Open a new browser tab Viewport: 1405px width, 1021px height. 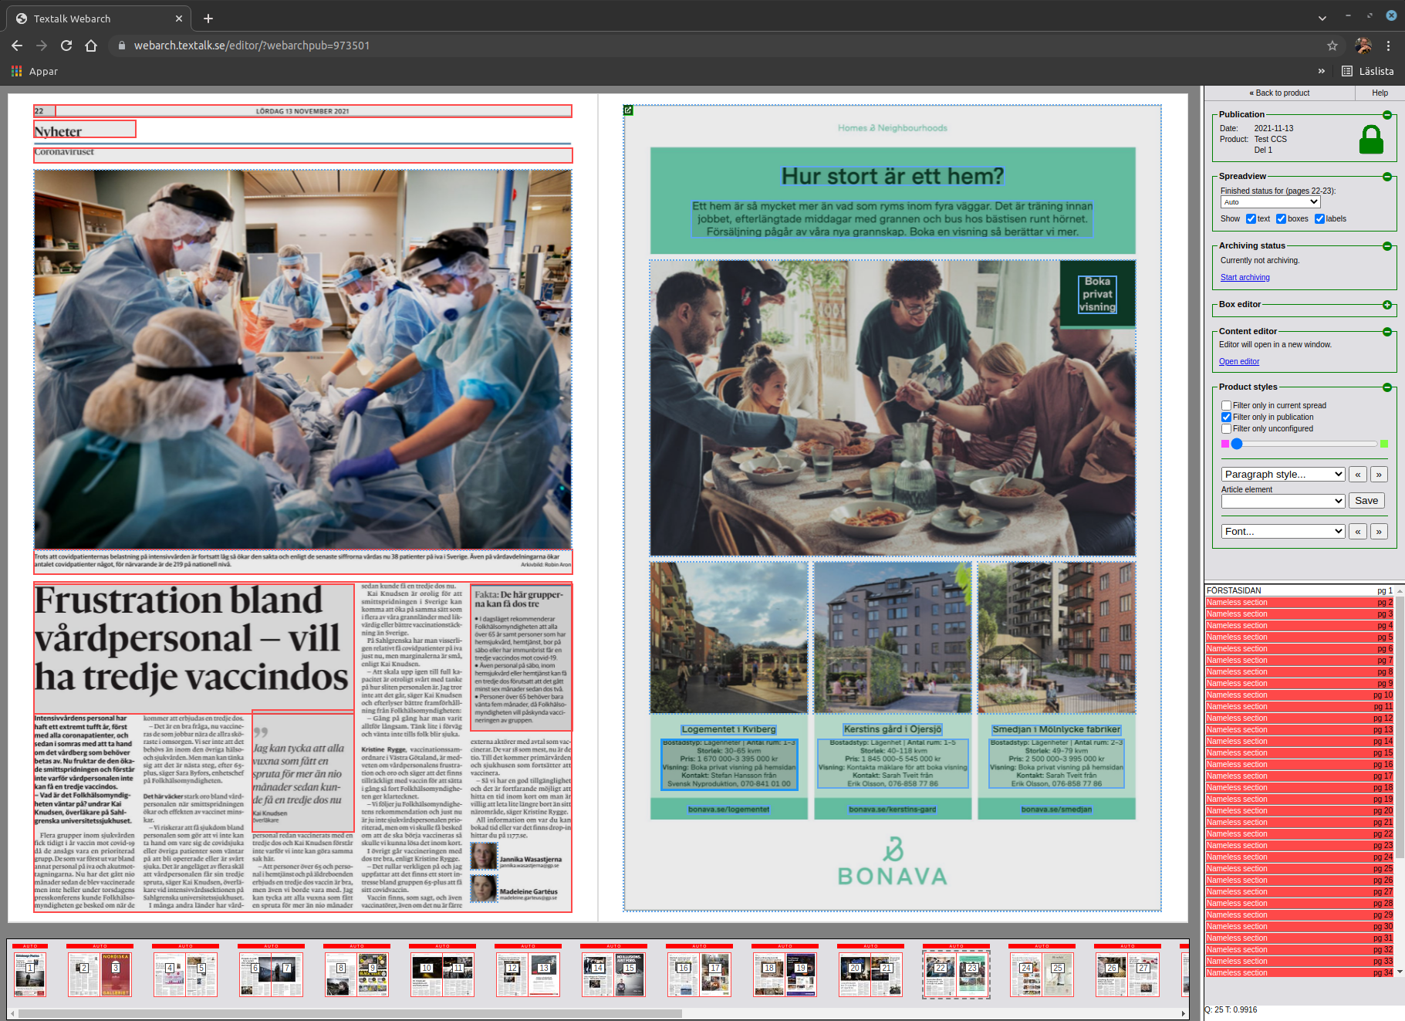(208, 19)
